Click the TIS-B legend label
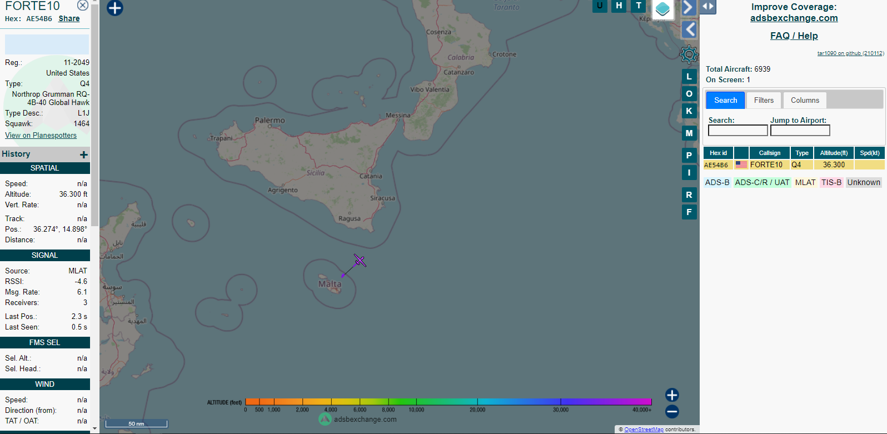This screenshot has width=887, height=434. [831, 182]
